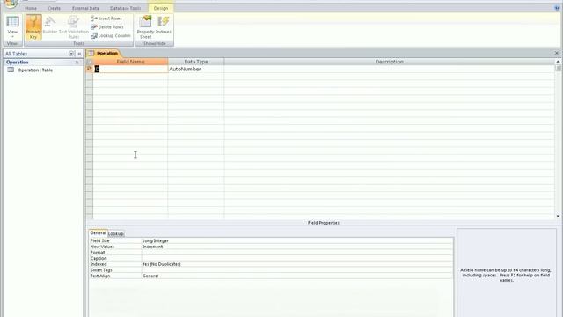The width and height of the screenshot is (563, 317).
Task: Click the design grid scrollbar down arrow
Action: pos(558,216)
